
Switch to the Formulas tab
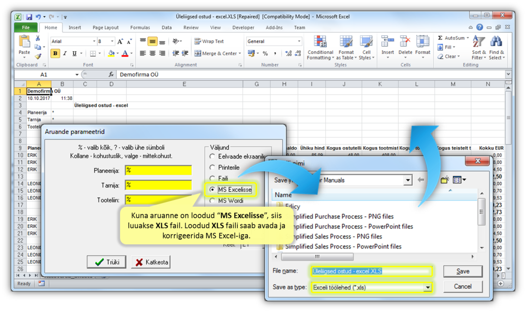140,27
